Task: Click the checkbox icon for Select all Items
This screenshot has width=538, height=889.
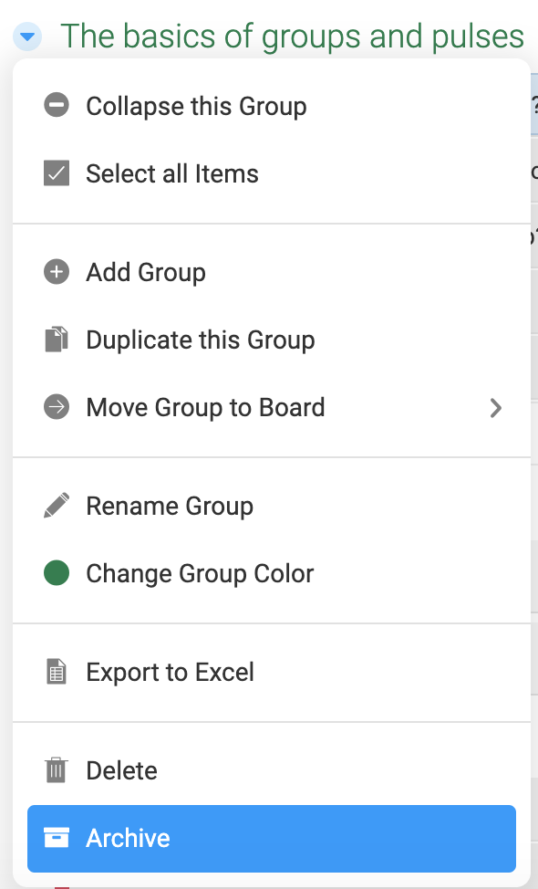Action: click(x=56, y=173)
